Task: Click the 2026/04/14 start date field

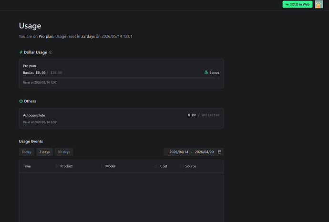Action: (179, 152)
